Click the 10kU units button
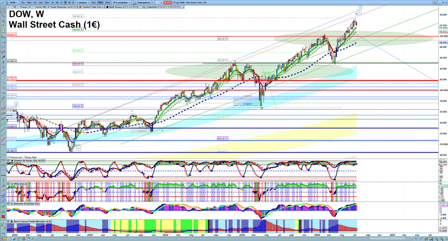448x241 pixels. pyautogui.click(x=100, y=3)
